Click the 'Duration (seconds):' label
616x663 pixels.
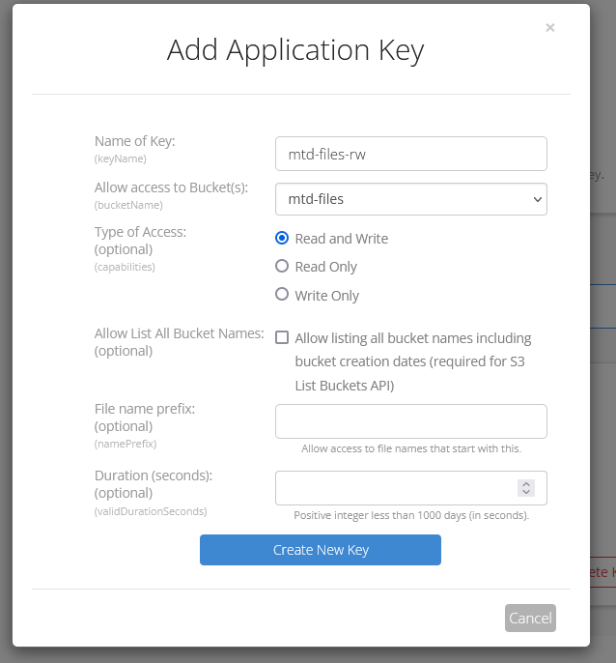153,476
